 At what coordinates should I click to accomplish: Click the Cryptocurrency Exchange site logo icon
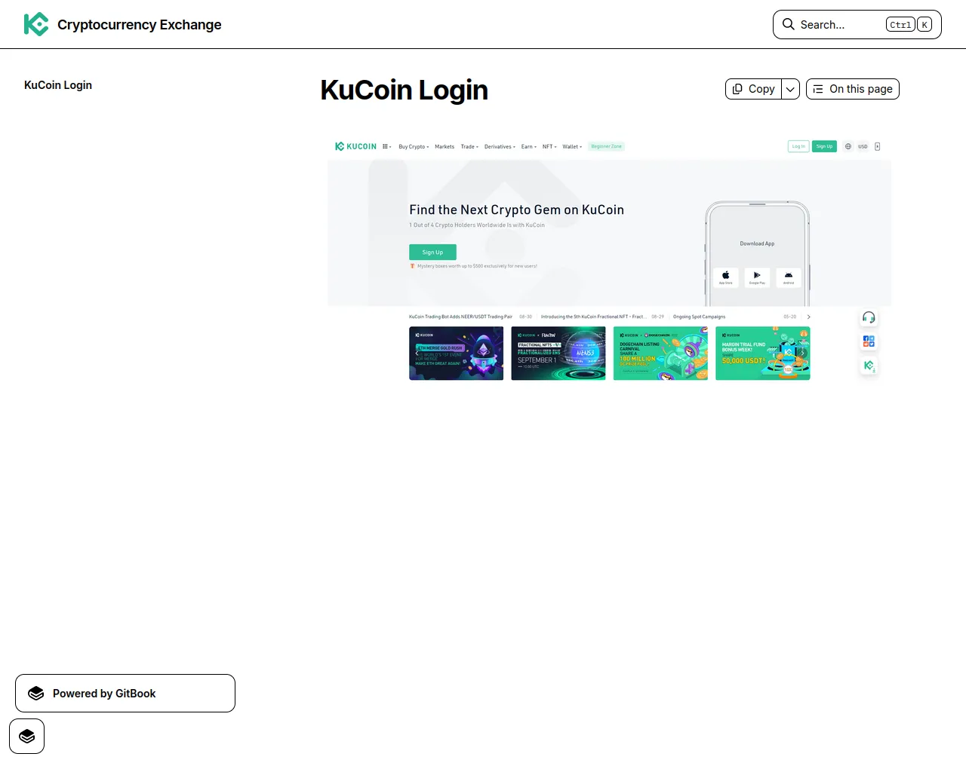pyautogui.click(x=36, y=24)
